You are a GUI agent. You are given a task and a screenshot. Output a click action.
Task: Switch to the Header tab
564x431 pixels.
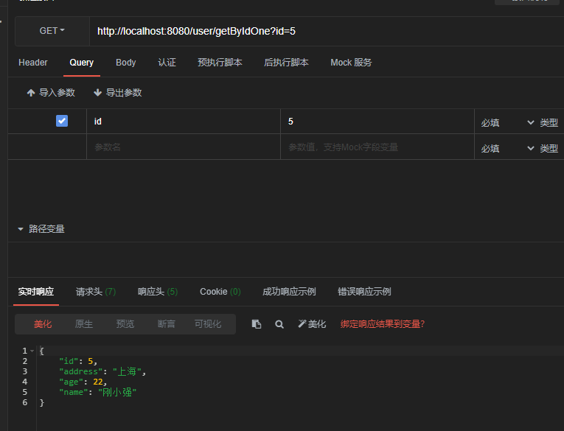33,63
